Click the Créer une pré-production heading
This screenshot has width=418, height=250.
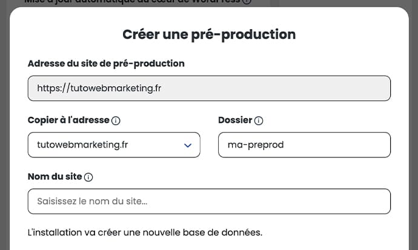[209, 35]
